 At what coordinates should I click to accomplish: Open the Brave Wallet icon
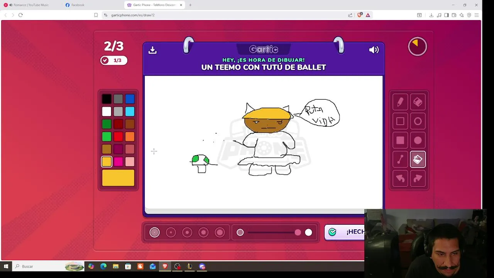pos(454,15)
